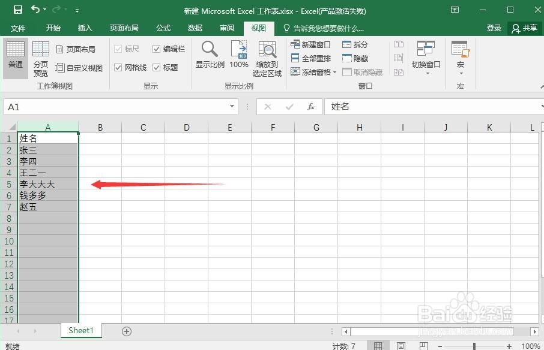Click the 并排查看 side-by-side view icon

tap(399, 44)
